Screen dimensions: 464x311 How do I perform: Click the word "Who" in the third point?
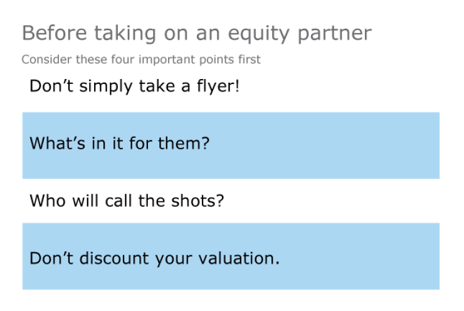tap(43, 201)
